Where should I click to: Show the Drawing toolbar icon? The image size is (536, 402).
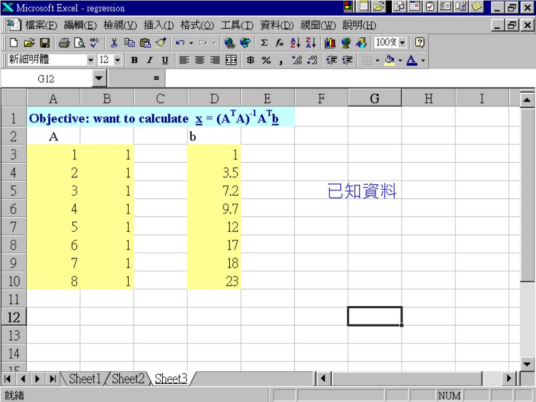[361, 43]
